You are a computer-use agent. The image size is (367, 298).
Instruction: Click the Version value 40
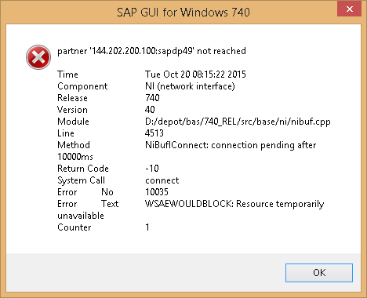click(150, 110)
